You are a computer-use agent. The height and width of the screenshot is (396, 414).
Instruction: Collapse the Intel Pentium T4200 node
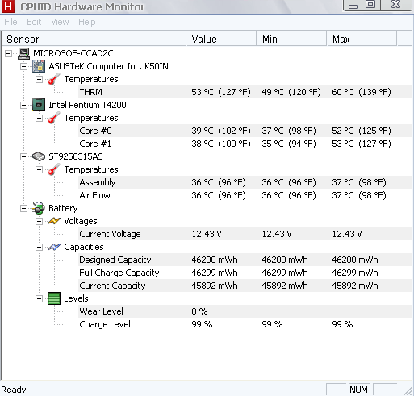24,105
